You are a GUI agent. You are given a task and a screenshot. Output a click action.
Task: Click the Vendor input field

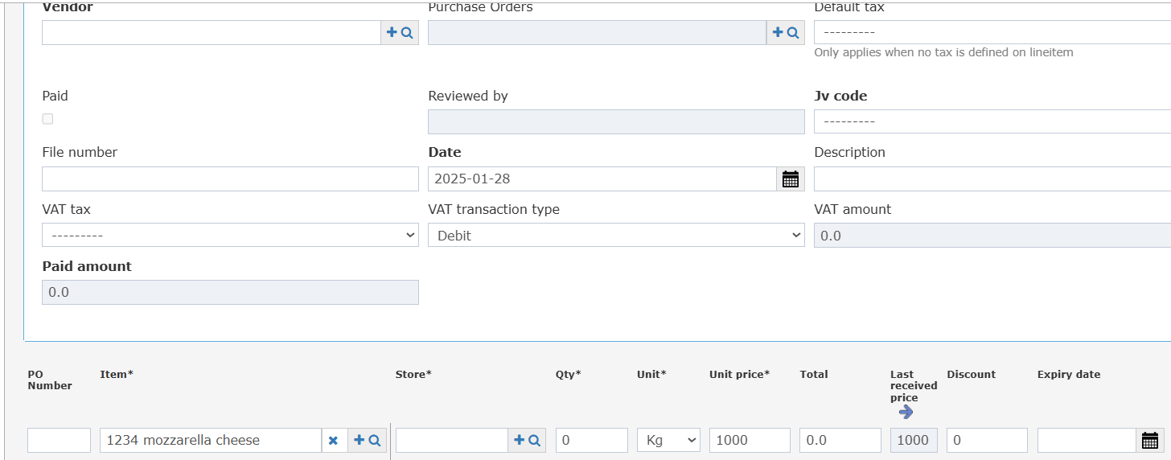coord(212,33)
